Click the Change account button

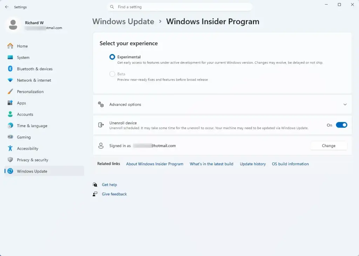coord(328,146)
